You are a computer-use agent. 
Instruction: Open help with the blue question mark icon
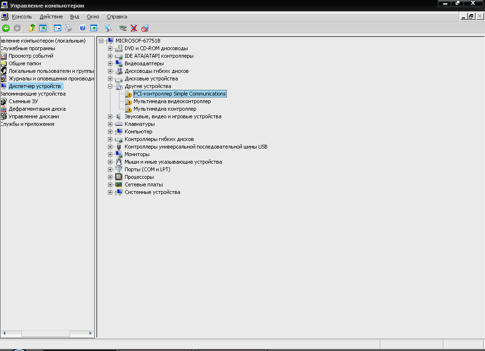82,28
